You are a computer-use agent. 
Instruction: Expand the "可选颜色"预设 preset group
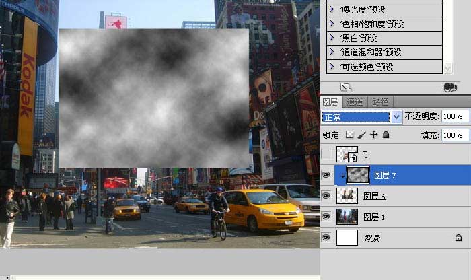pos(332,67)
